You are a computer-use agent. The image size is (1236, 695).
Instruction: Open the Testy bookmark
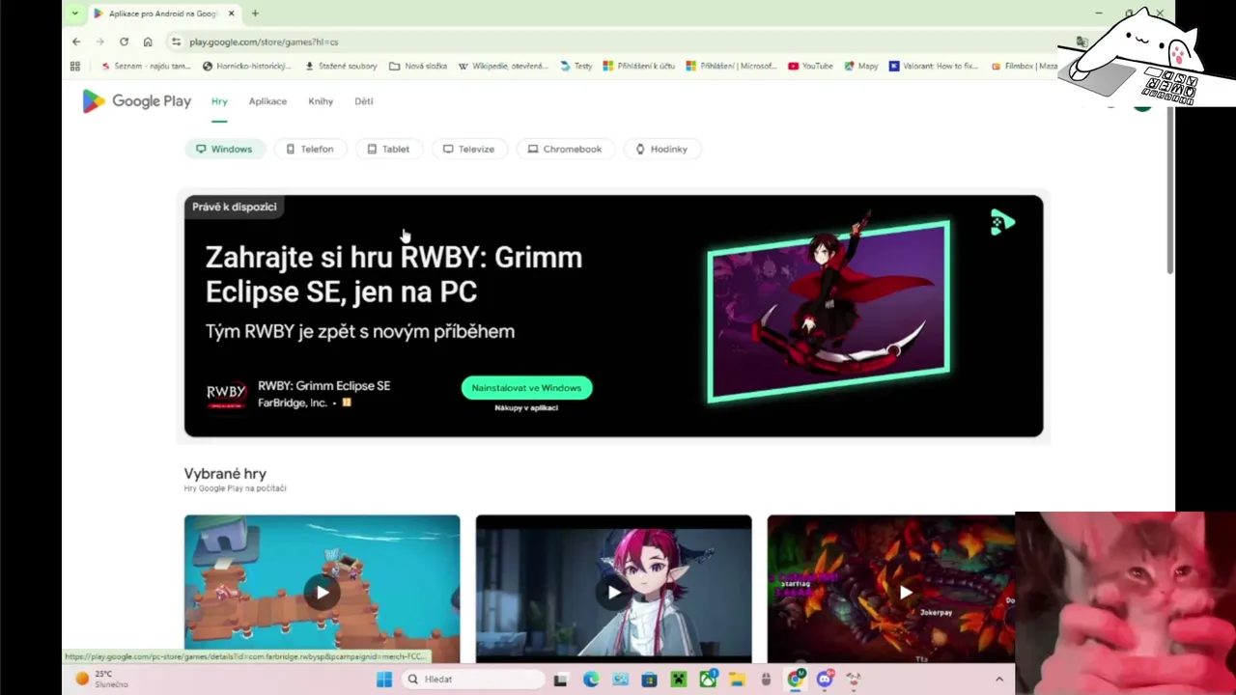(576, 66)
